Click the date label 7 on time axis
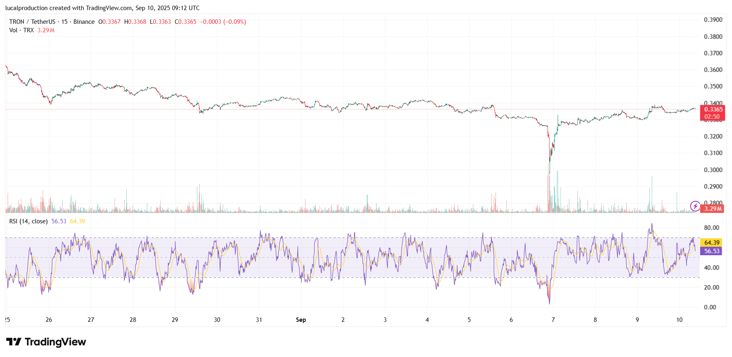Image resolution: width=732 pixels, height=357 pixels. click(553, 320)
